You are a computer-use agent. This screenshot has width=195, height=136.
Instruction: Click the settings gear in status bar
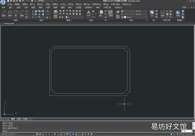[x=171, y=134]
